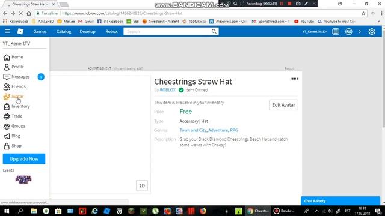Click the ad Report link
This screenshot has width=385, height=216.
(289, 68)
